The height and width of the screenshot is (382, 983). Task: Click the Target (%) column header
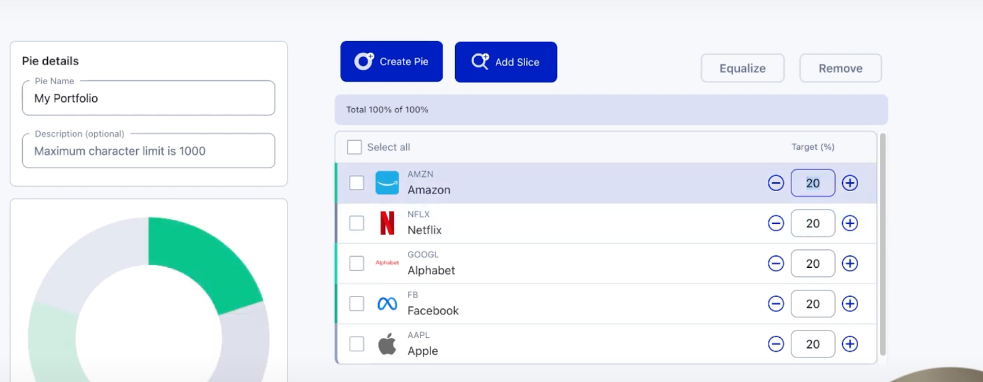click(x=813, y=147)
